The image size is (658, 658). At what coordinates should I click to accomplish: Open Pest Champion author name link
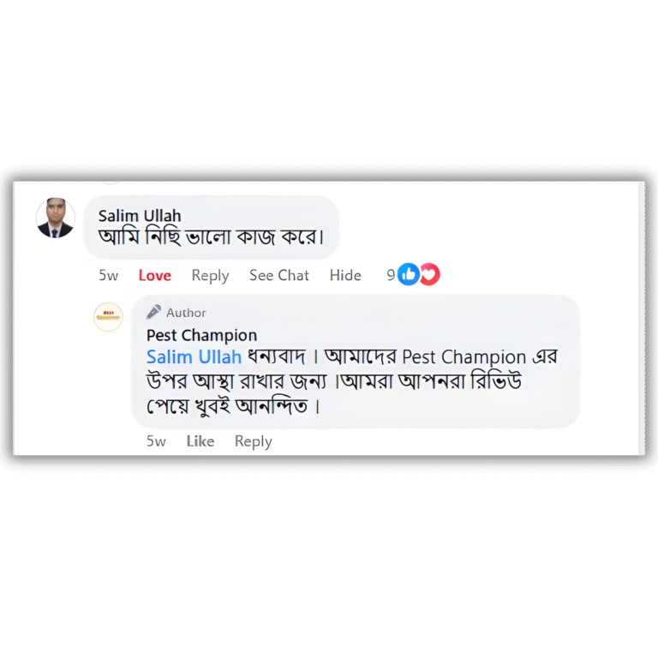[x=201, y=335]
